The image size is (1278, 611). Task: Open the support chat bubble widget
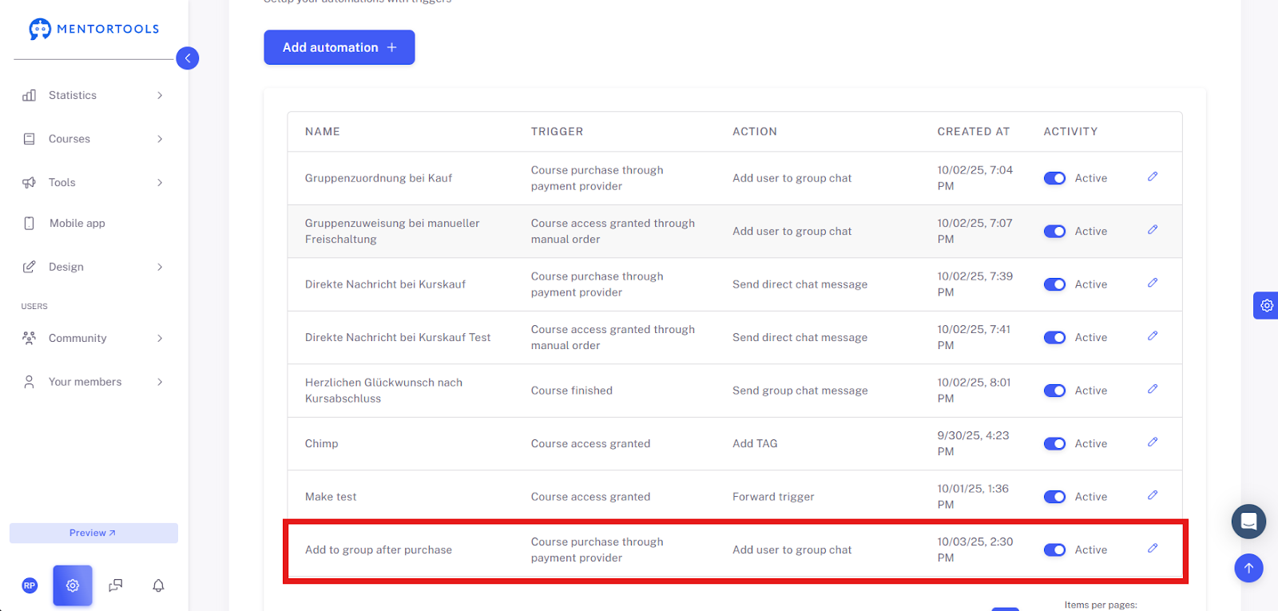(1248, 522)
